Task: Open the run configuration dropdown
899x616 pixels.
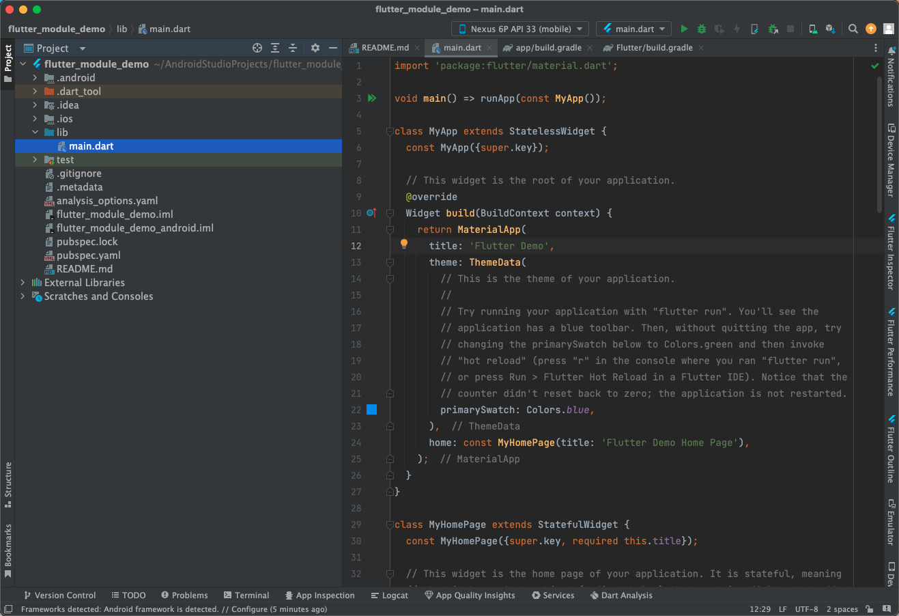Action: pyautogui.click(x=633, y=28)
